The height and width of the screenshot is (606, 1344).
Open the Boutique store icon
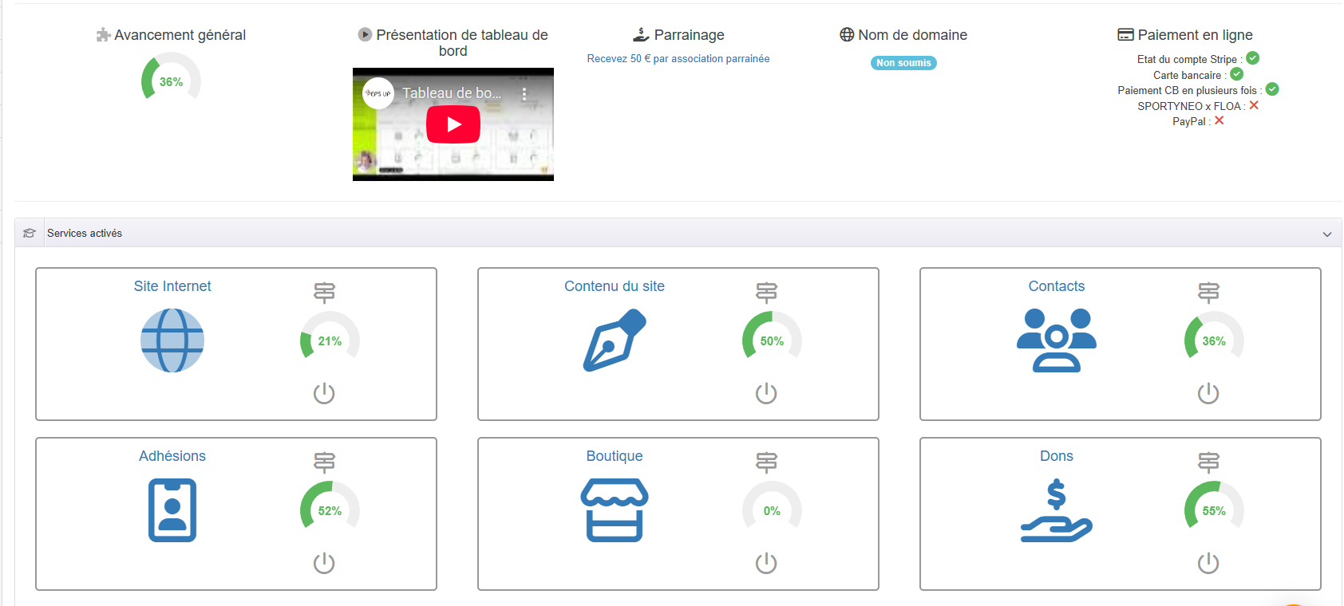tap(614, 510)
